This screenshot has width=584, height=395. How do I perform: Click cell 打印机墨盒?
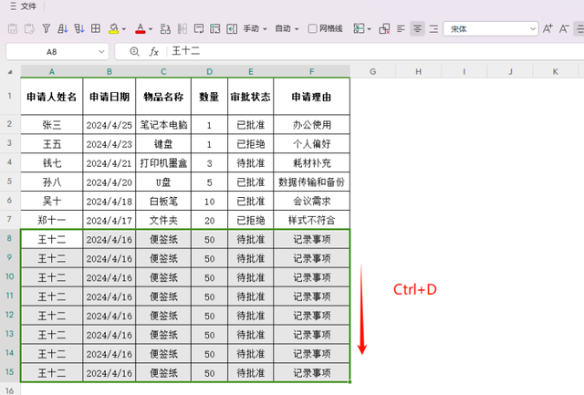(x=163, y=163)
